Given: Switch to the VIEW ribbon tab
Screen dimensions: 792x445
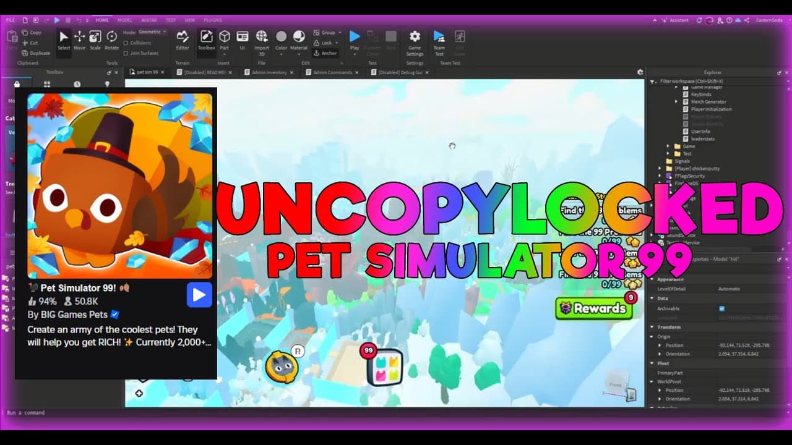Looking at the screenshot, I should [x=189, y=20].
